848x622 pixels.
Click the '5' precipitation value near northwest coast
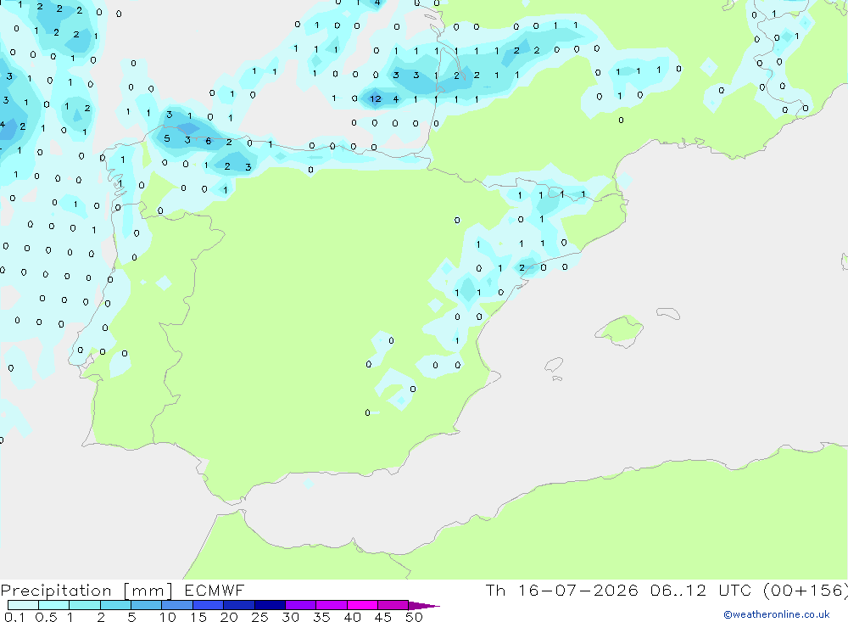click(x=166, y=138)
